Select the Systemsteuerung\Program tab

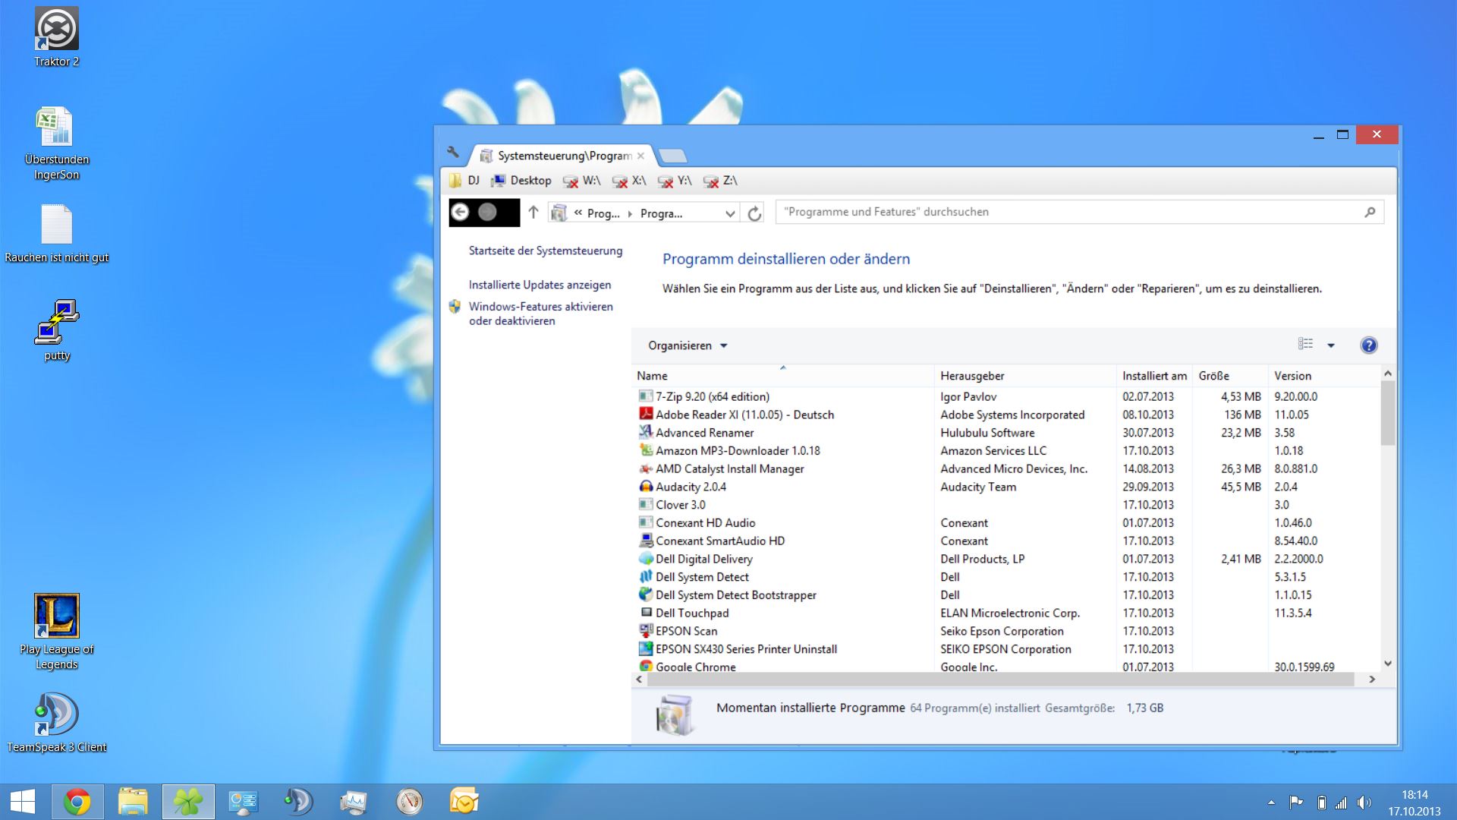pos(560,156)
